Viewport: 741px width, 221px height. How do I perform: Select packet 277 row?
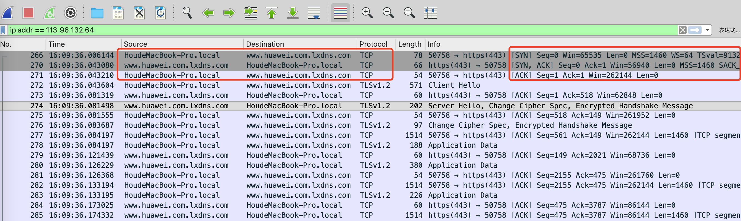[370, 135]
